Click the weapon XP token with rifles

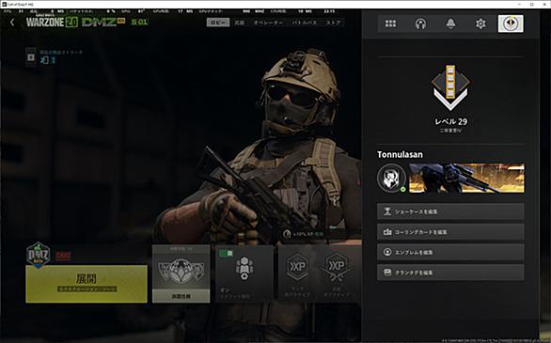point(337,268)
